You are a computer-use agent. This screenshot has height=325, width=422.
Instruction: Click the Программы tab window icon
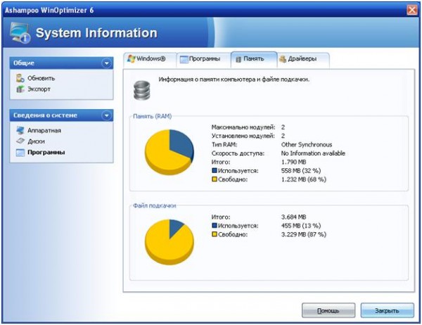(184, 59)
